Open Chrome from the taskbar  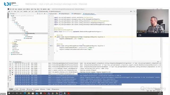pos(57,93)
